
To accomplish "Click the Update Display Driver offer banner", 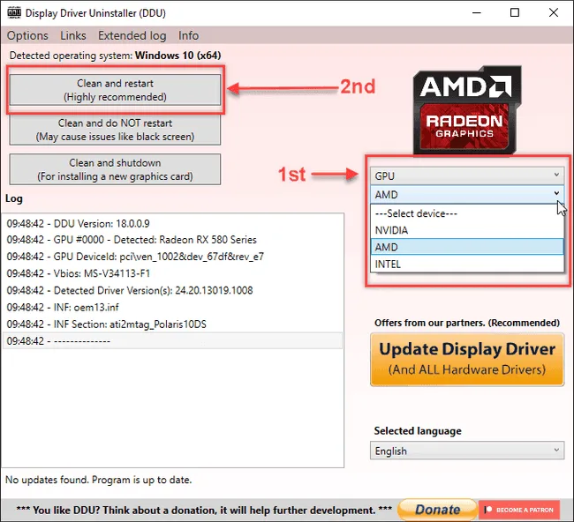I will click(x=467, y=360).
